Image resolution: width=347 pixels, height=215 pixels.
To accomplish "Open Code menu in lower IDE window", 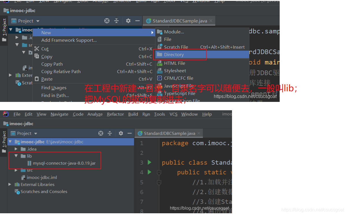I will [78, 114].
